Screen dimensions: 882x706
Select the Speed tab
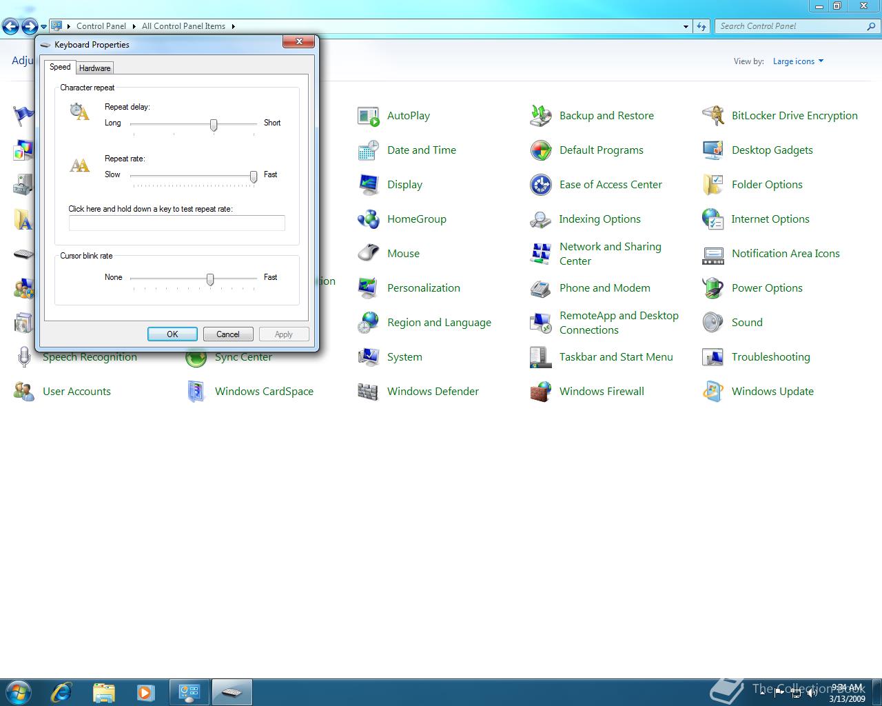point(60,67)
